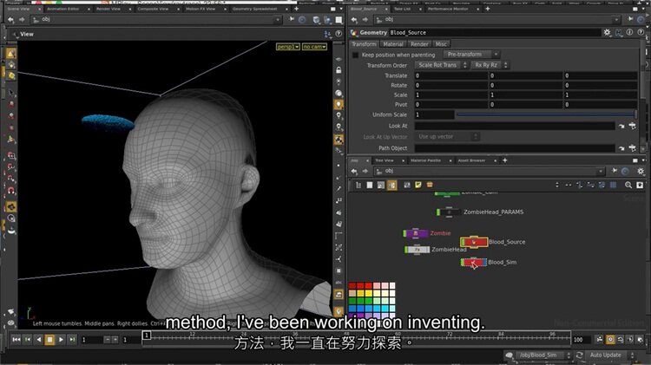Open the parameter gear settings menu

(x=607, y=32)
